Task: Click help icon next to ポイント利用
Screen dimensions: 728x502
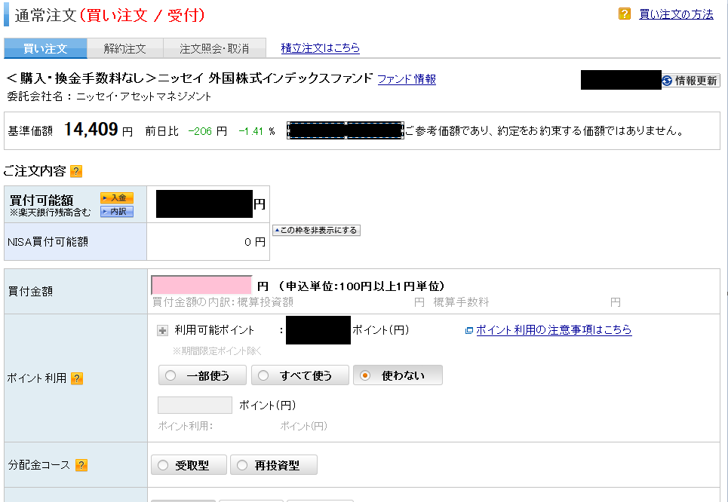Action: (x=77, y=378)
